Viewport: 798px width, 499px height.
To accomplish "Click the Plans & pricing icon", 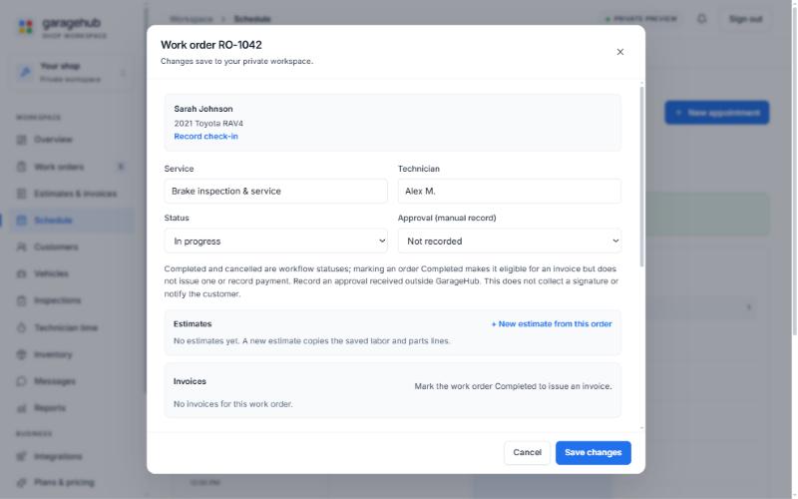I will 21,482.
